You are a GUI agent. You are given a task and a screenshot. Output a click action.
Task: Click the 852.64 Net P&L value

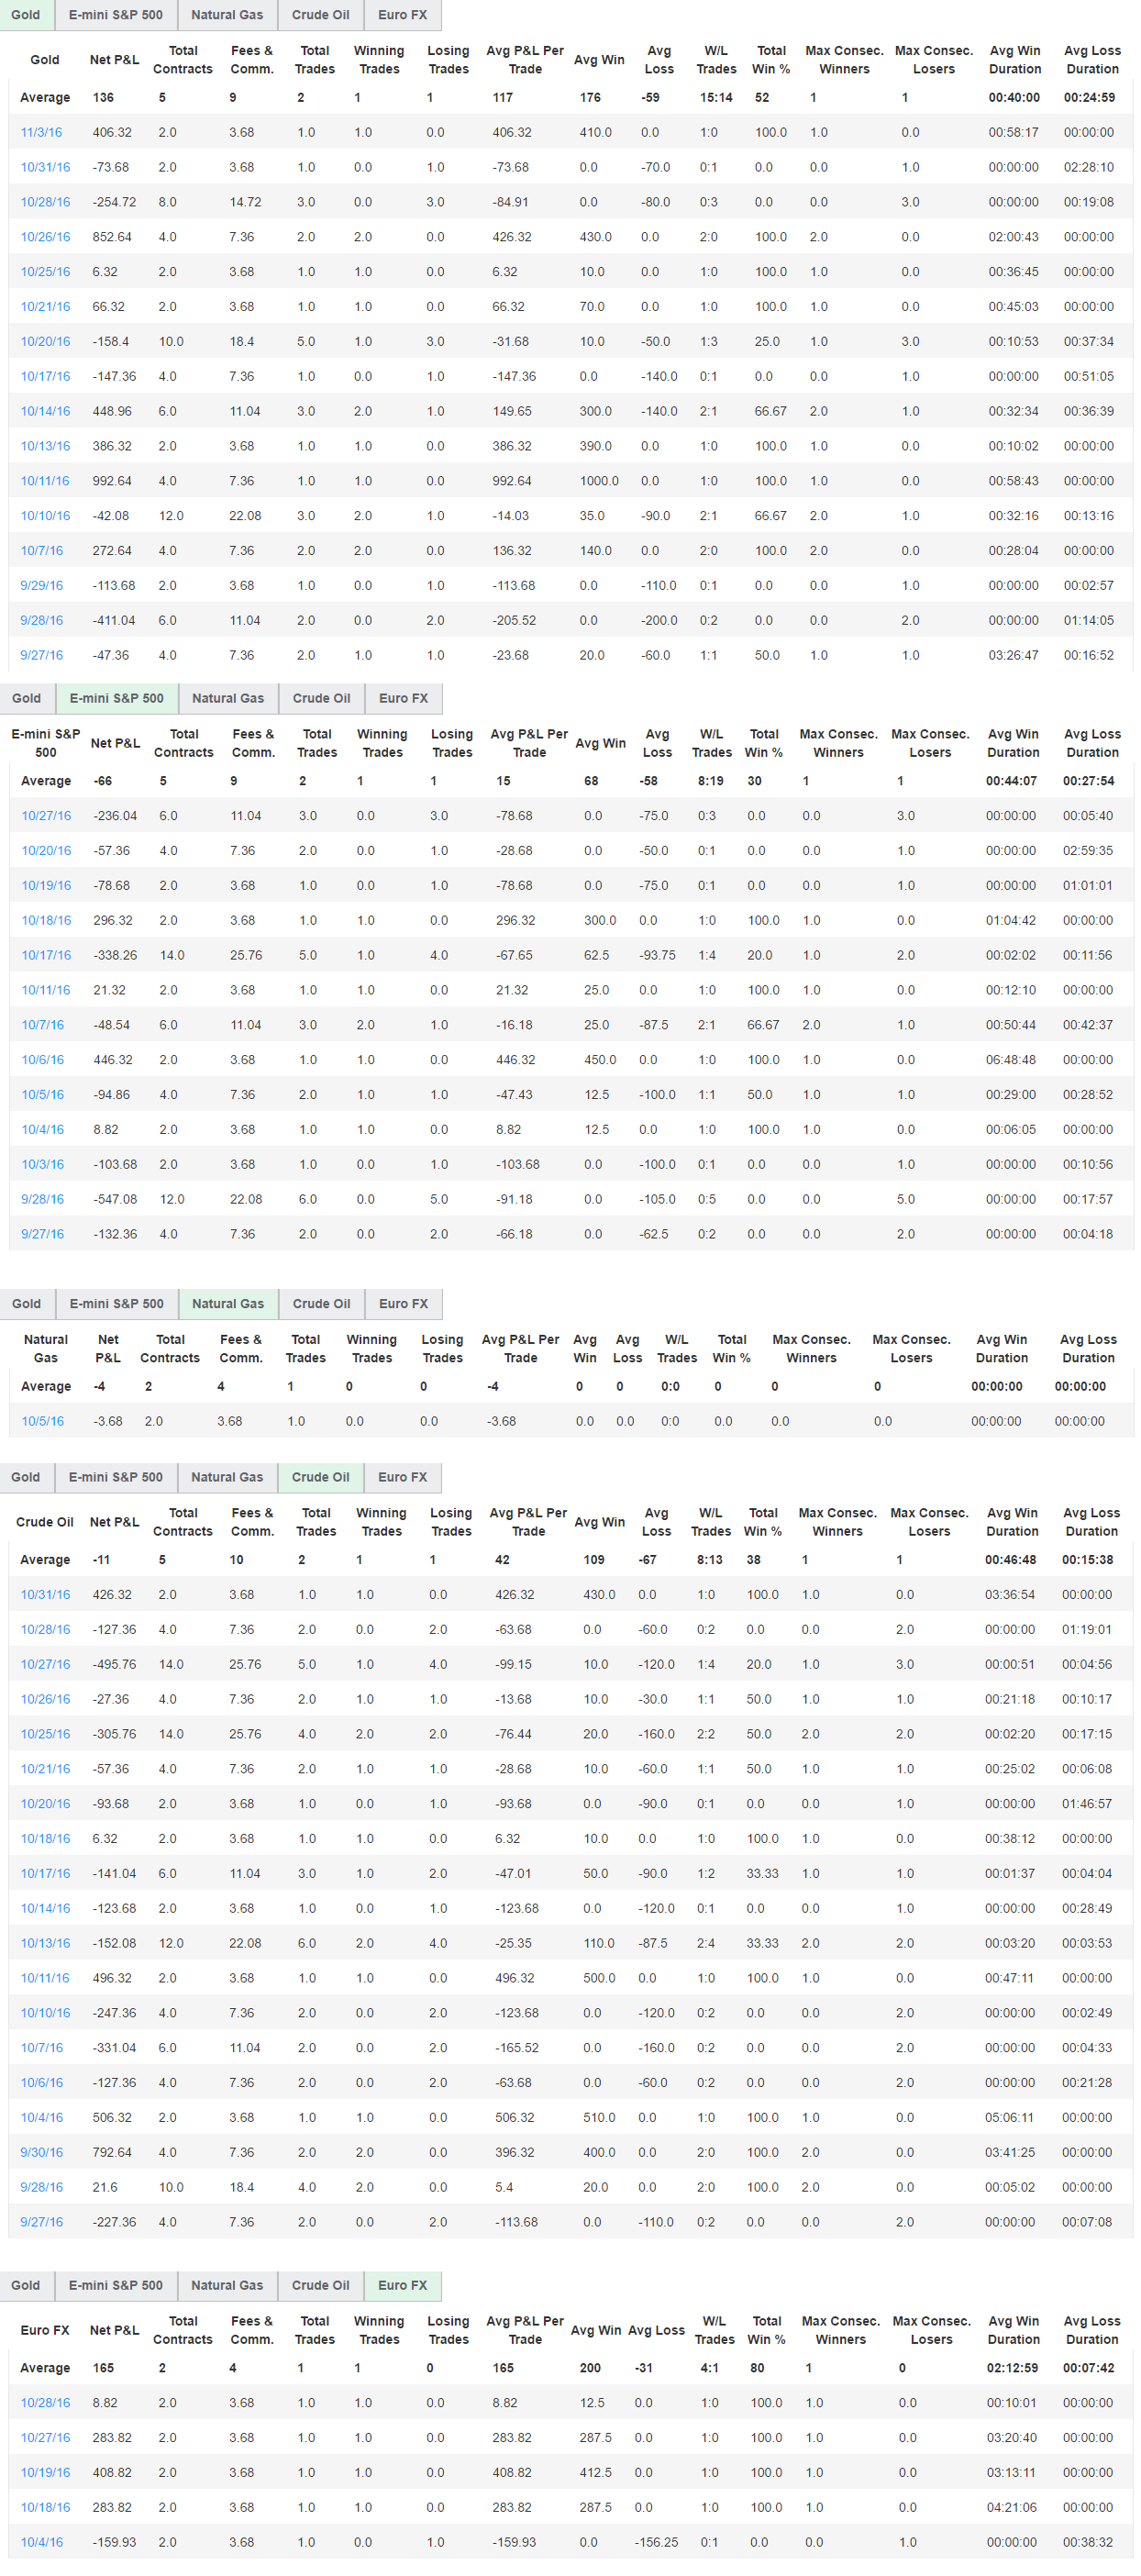[x=112, y=237]
